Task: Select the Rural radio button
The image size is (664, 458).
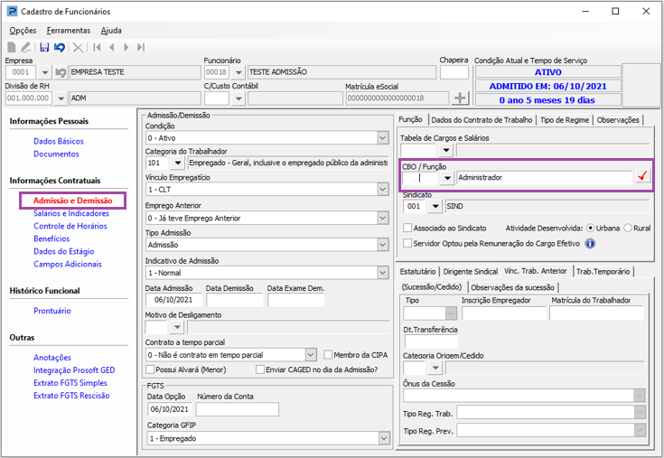Action: (x=628, y=229)
